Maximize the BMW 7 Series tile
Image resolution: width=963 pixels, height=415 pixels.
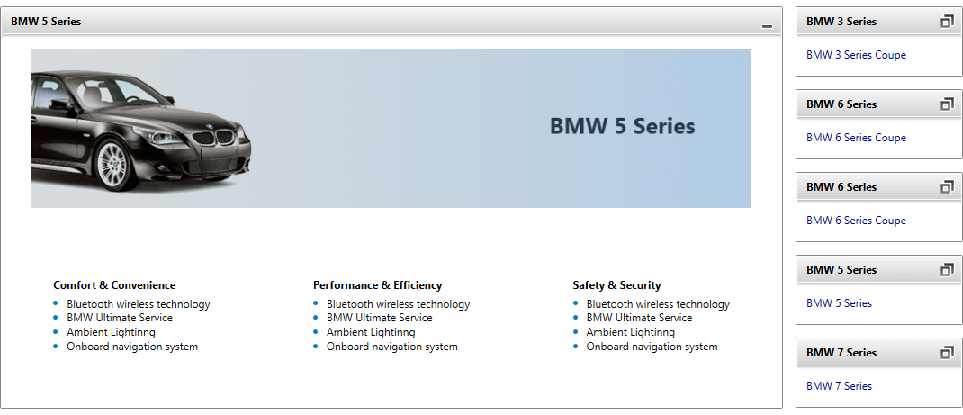coord(946,353)
